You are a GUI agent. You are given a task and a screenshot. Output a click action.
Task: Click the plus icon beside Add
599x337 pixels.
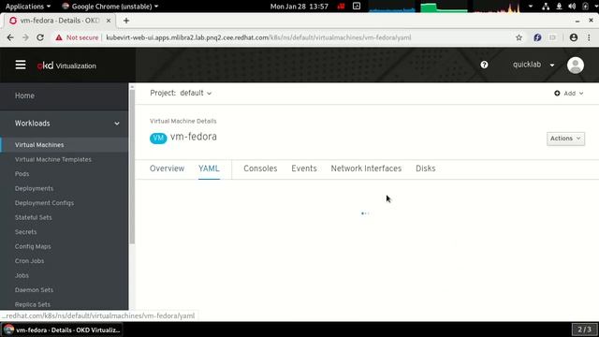(x=557, y=94)
